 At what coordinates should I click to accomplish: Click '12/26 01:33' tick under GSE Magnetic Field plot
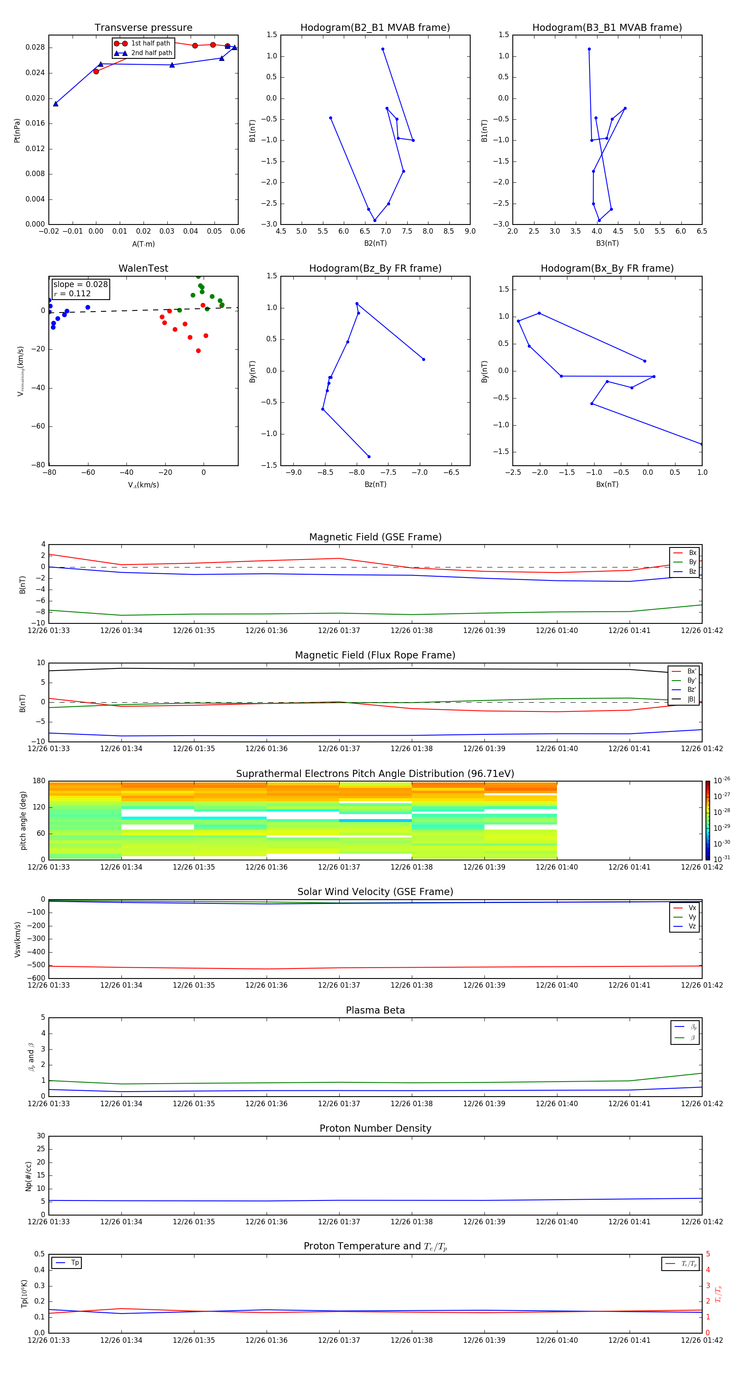(x=49, y=631)
